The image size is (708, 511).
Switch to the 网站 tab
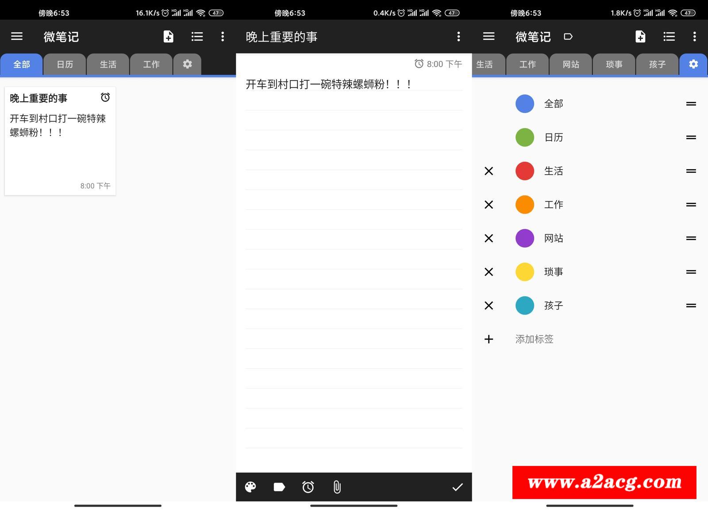(x=571, y=65)
